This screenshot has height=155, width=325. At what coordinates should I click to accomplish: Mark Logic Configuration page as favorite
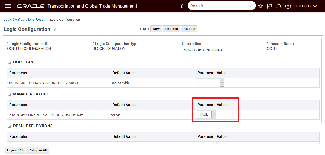click(55, 29)
